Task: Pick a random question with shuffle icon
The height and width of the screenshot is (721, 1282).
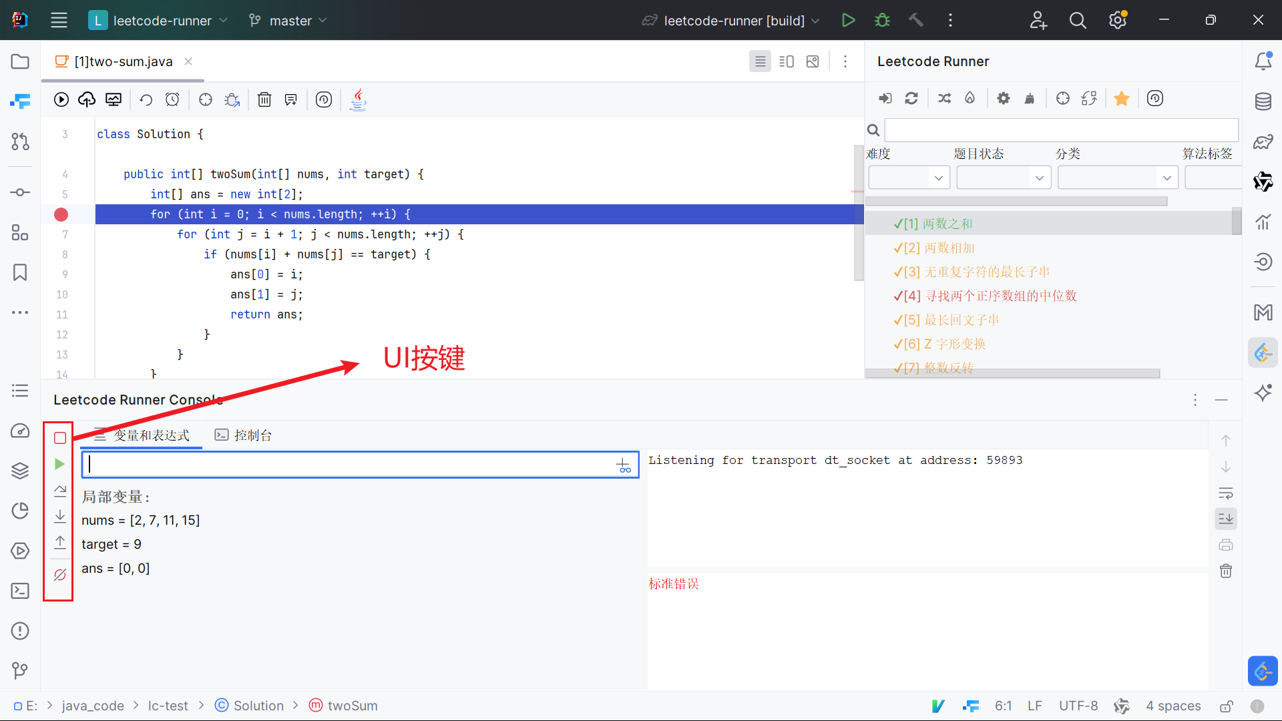Action: coord(944,98)
